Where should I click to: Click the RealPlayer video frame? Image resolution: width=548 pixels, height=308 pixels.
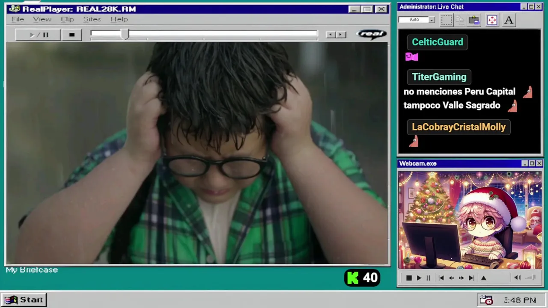pyautogui.click(x=197, y=153)
